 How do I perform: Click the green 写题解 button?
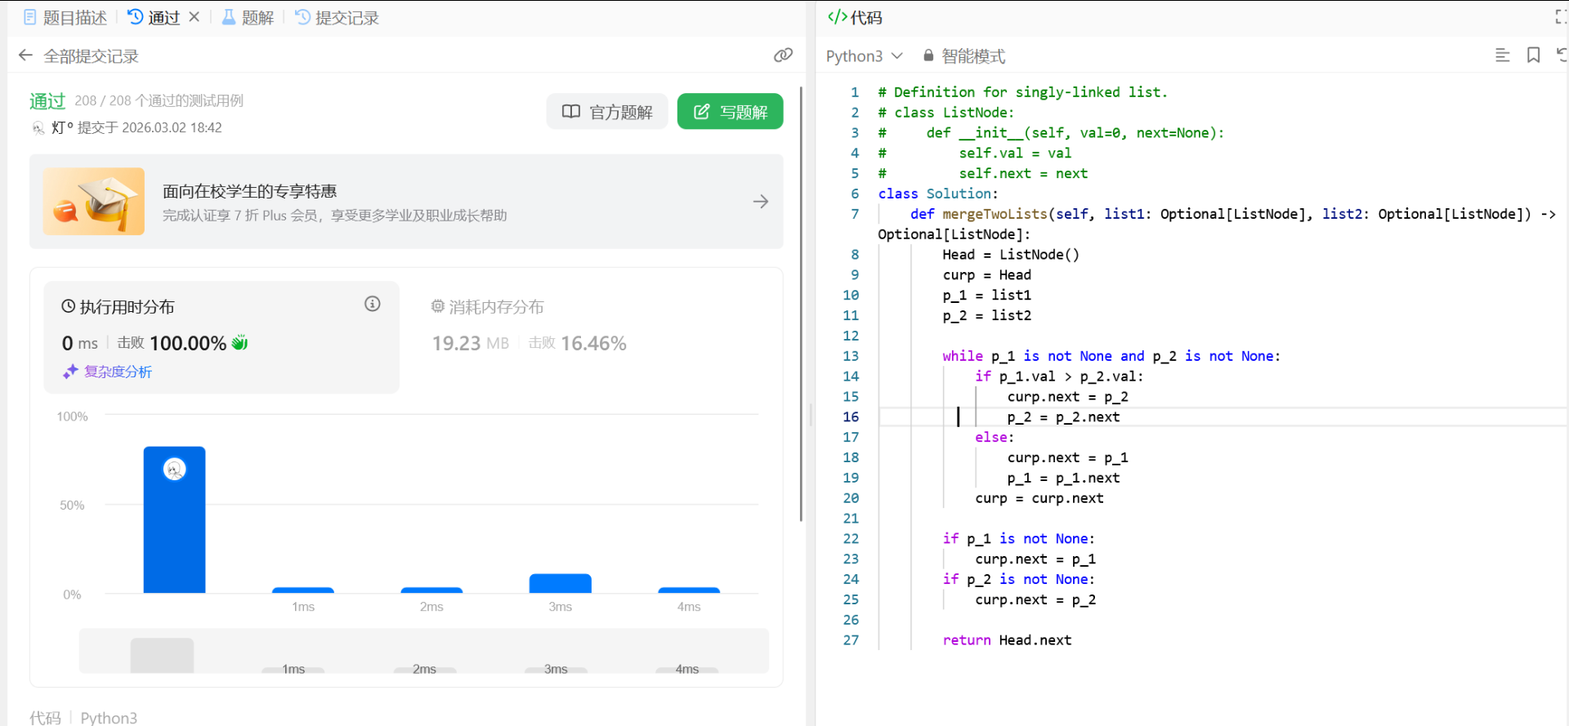[730, 112]
